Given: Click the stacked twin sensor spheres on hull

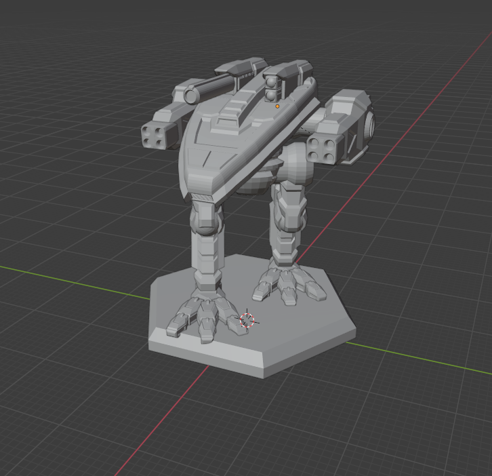Looking at the screenshot, I should pos(271,89).
